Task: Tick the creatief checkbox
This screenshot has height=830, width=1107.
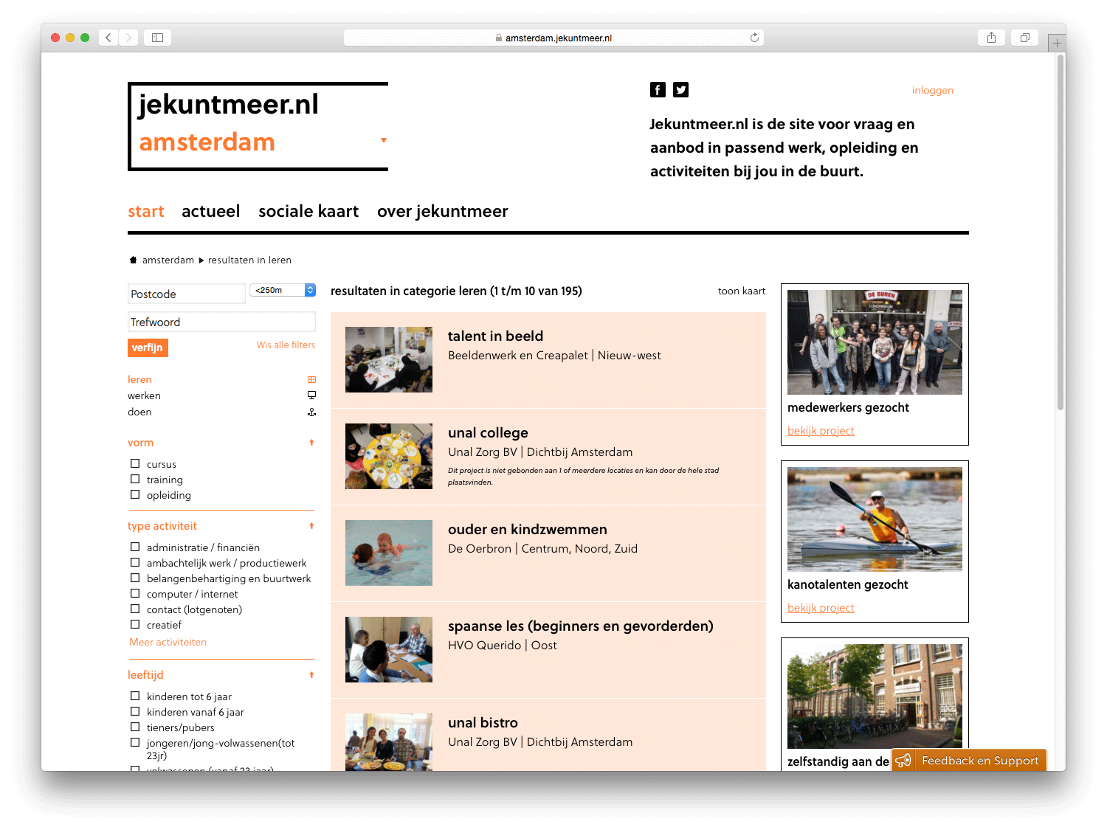Action: click(135, 624)
